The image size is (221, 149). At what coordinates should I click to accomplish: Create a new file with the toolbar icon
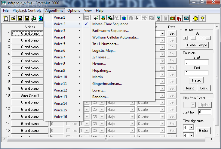[x=6, y=18]
